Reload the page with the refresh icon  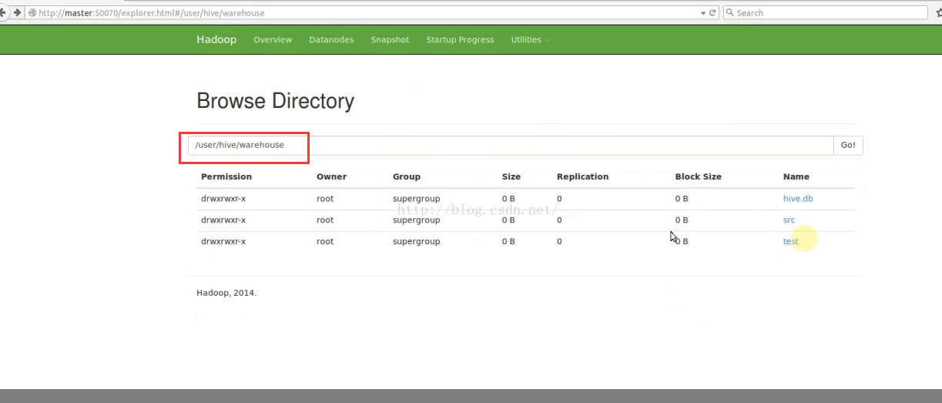(712, 12)
